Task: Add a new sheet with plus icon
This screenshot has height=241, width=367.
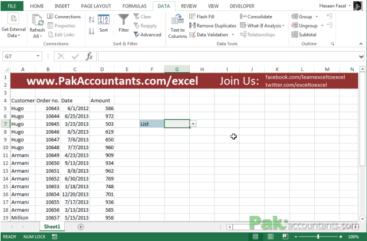Action: coord(81,227)
